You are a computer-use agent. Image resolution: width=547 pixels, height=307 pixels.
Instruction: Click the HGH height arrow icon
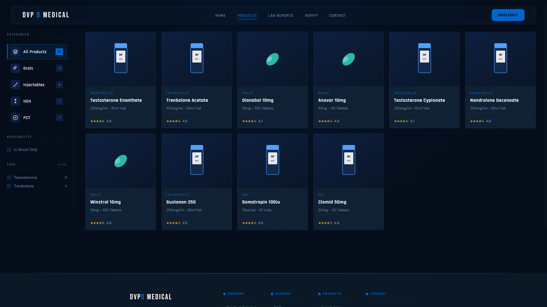coord(15,101)
